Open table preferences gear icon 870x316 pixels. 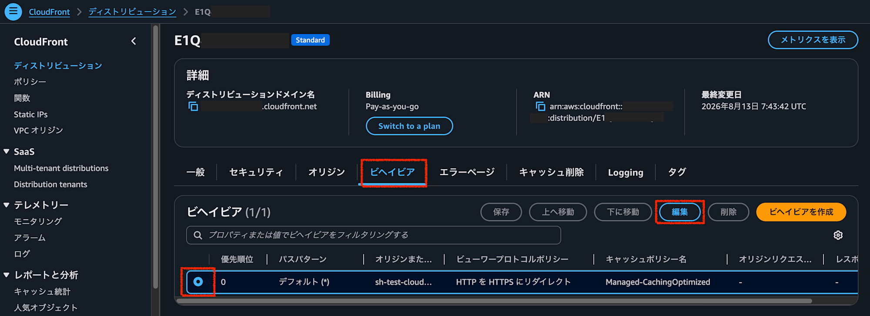838,235
